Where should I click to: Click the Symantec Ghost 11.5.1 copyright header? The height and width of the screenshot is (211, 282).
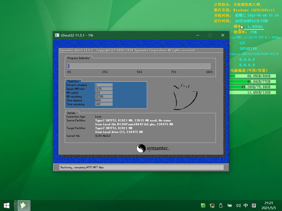127,50
